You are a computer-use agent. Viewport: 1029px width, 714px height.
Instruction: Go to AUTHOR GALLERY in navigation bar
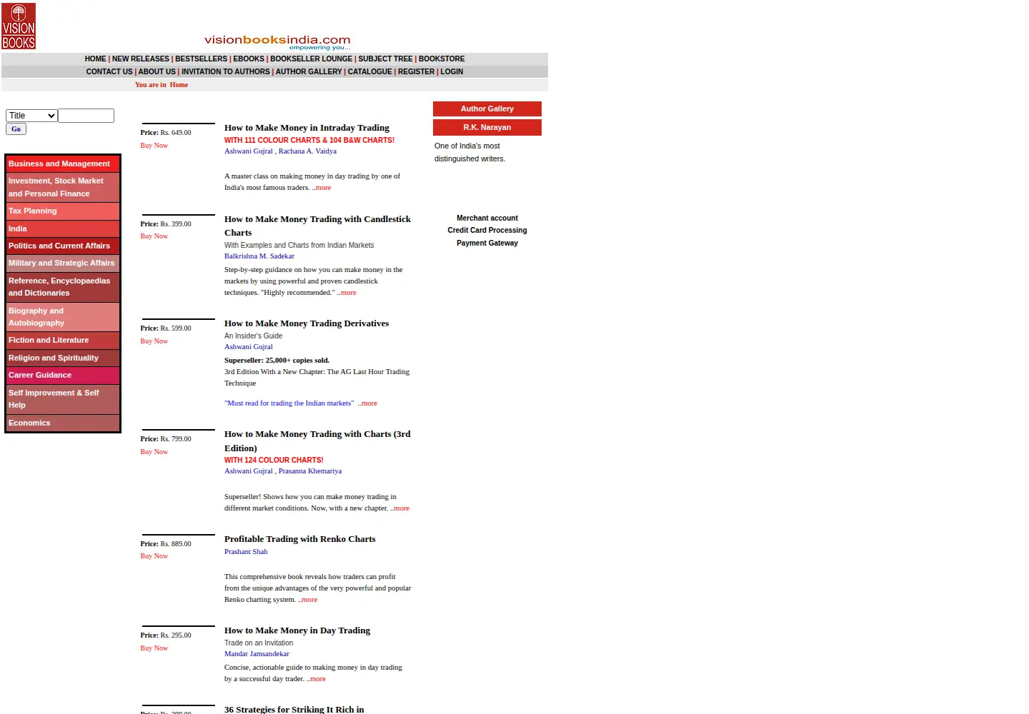pos(309,72)
